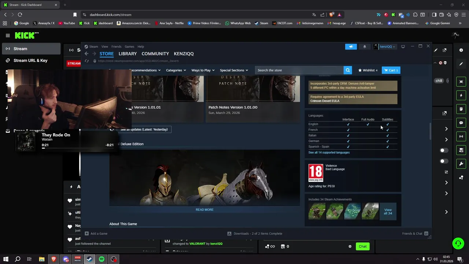Click See all 14 supported languages
Image resolution: width=469 pixels, height=264 pixels.
329,153
